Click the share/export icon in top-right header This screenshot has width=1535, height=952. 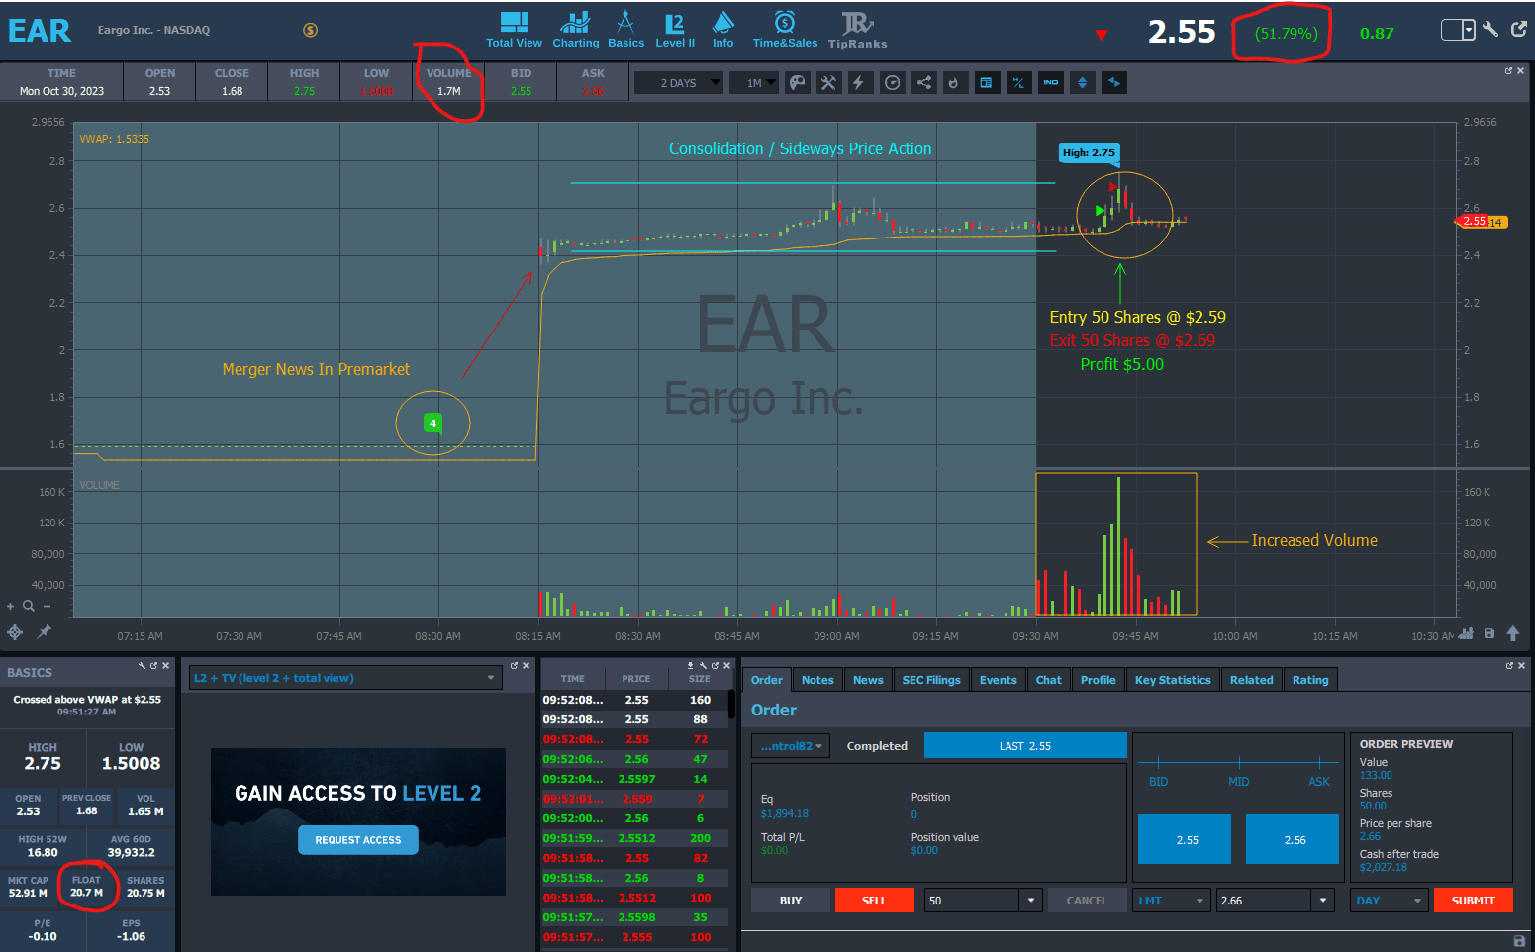point(1519,30)
